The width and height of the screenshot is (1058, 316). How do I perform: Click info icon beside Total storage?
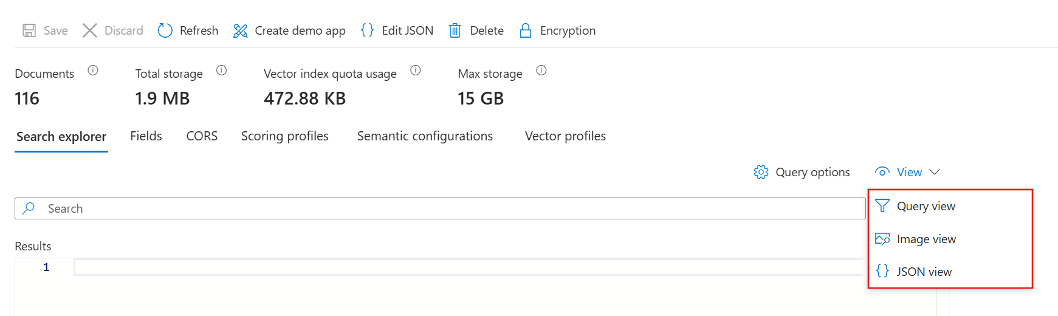(222, 70)
